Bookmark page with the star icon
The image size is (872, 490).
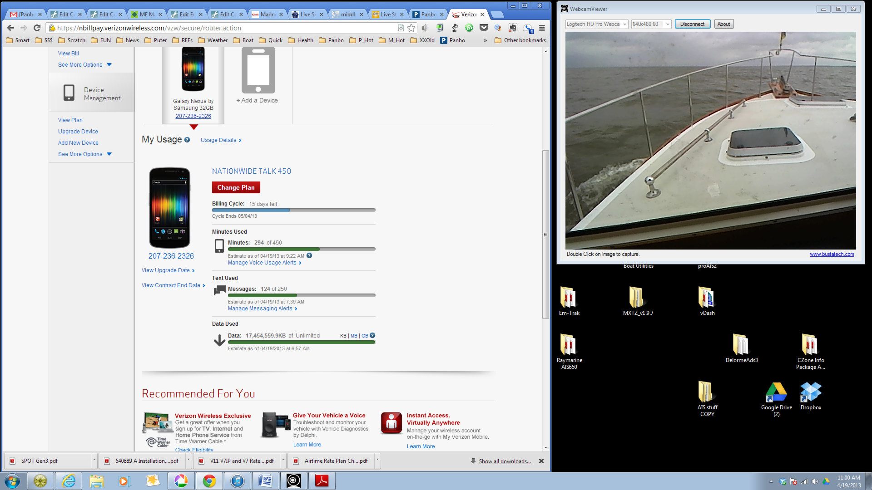[411, 28]
